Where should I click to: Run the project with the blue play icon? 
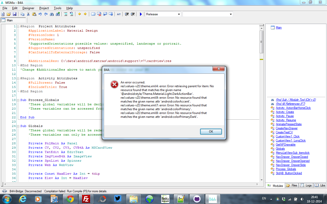click(141, 14)
